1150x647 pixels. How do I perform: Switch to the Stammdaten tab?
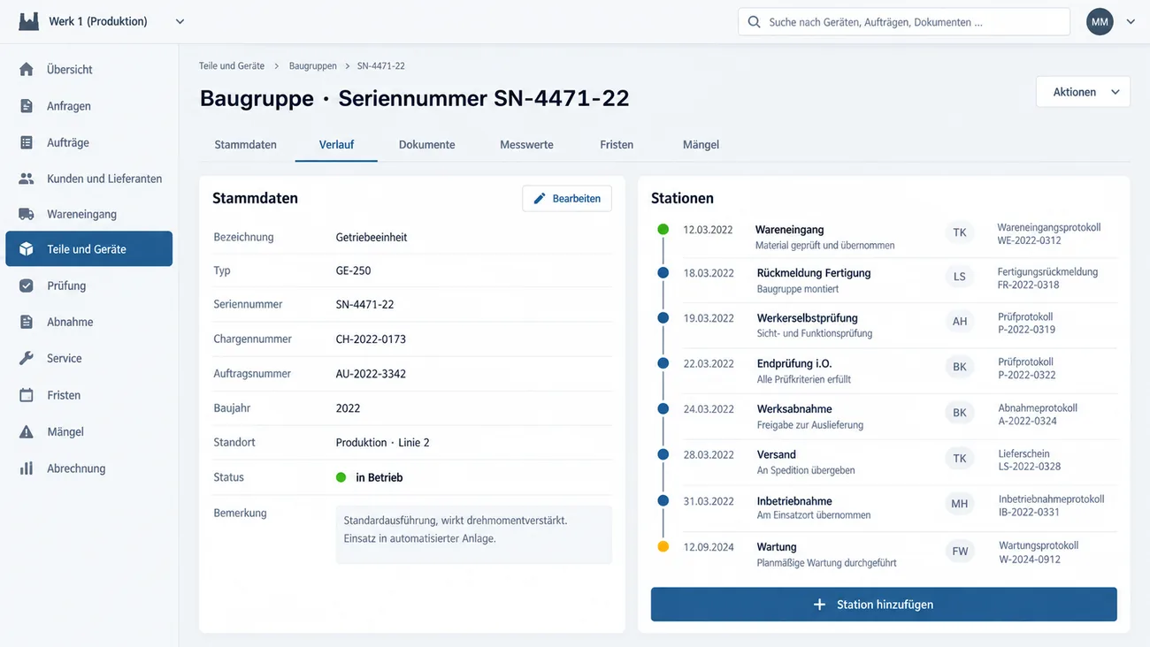click(x=245, y=144)
